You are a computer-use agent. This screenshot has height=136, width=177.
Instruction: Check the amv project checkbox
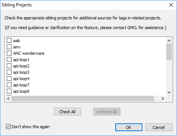pos(9,47)
